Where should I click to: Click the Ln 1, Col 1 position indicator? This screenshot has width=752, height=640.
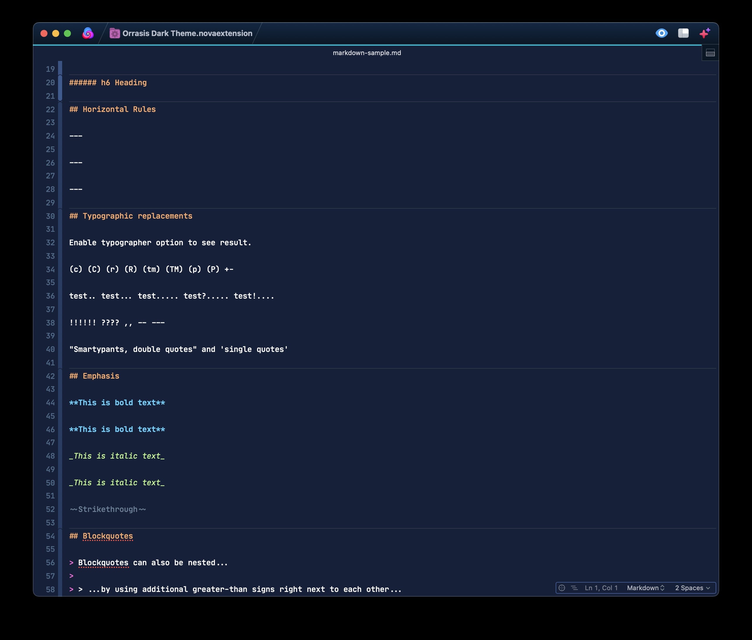(601, 588)
